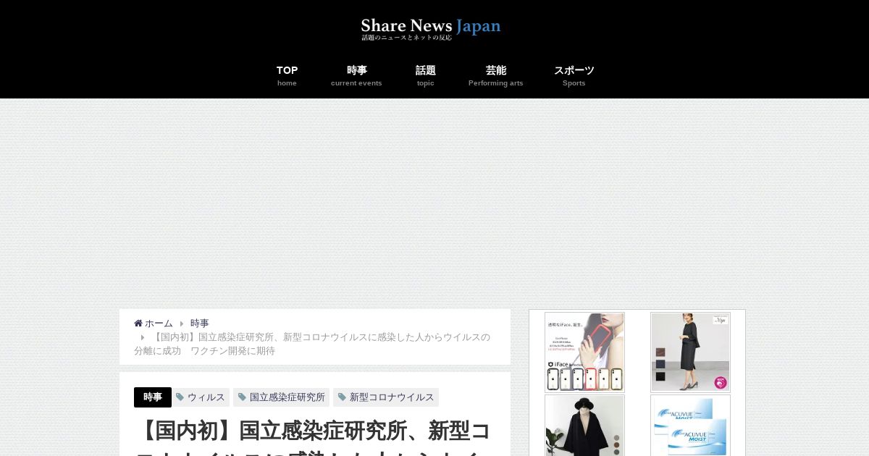Click tag icon beside ウィルス
This screenshot has height=456, width=869.
(180, 397)
